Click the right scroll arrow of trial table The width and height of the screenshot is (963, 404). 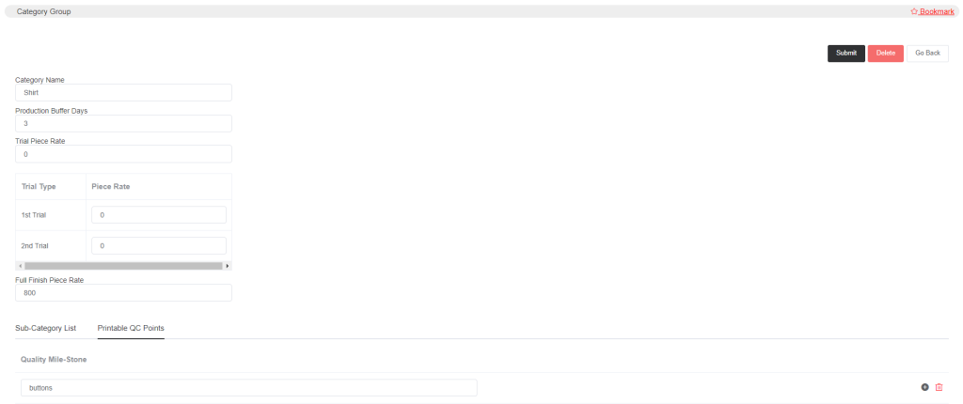[x=228, y=266]
